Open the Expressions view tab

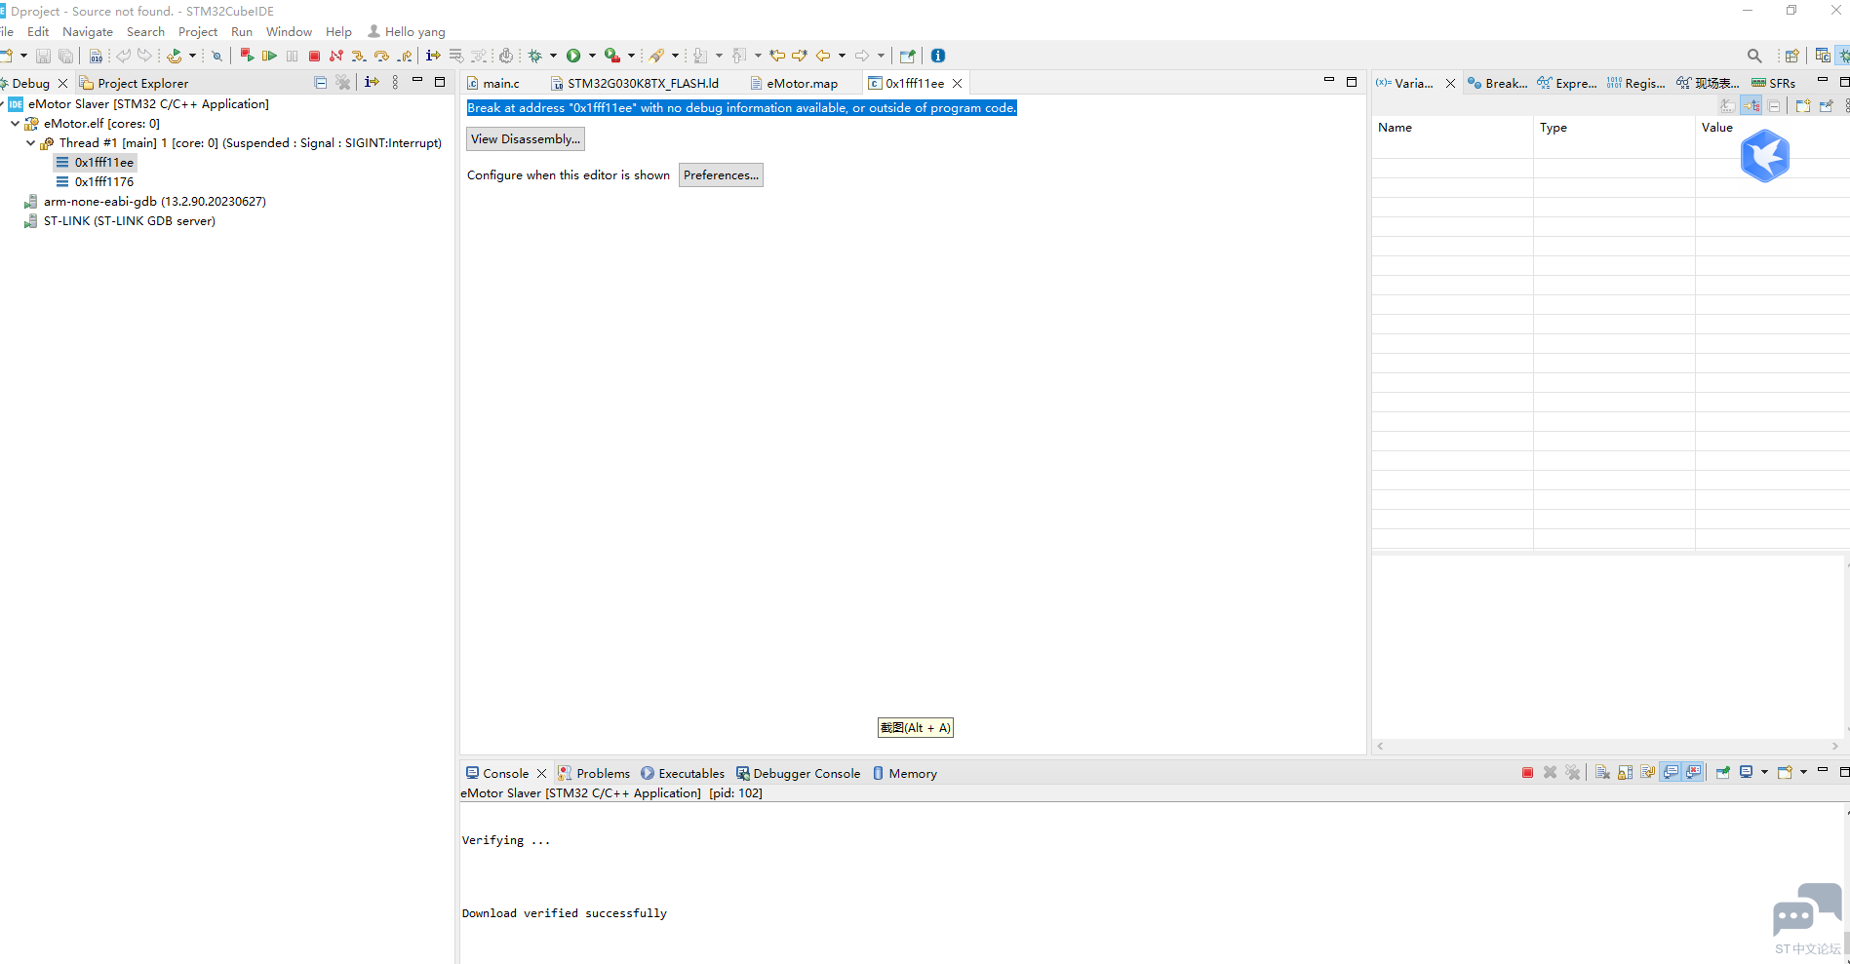click(x=1567, y=84)
